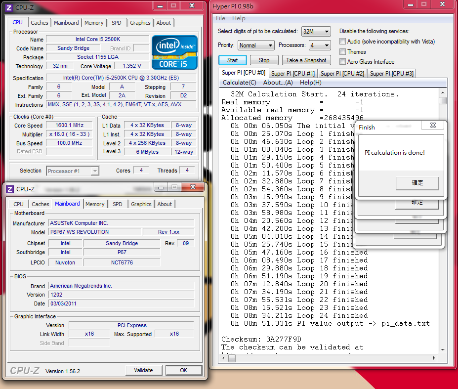Click the Core Voltage value 1.352 V
This screenshot has height=389, width=458.
point(132,66)
